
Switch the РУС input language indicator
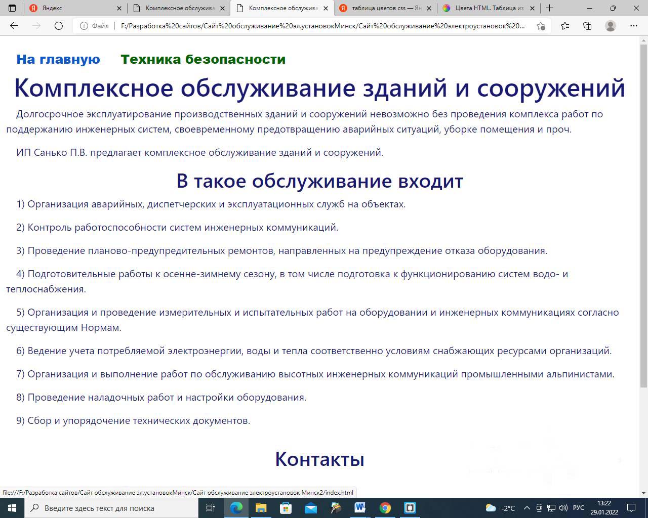coord(578,508)
